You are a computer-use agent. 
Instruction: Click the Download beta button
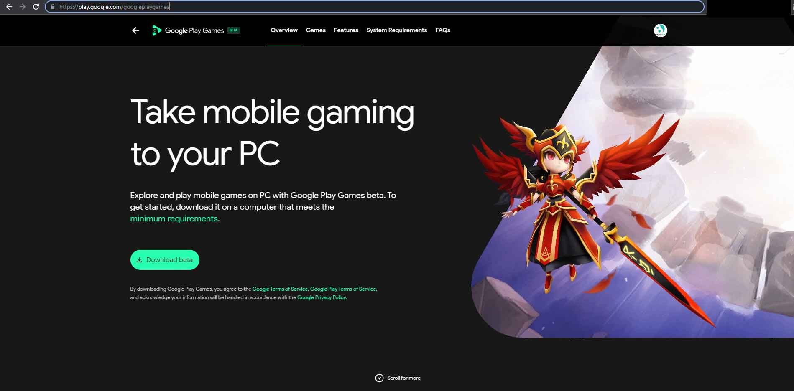(x=165, y=260)
